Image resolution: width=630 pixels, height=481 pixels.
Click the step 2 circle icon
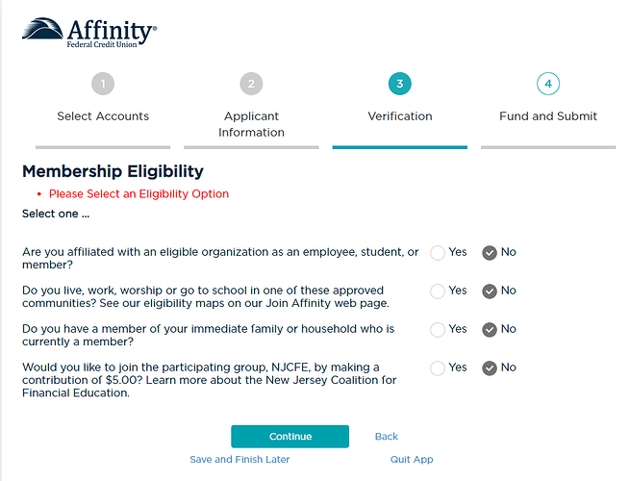[x=251, y=84]
